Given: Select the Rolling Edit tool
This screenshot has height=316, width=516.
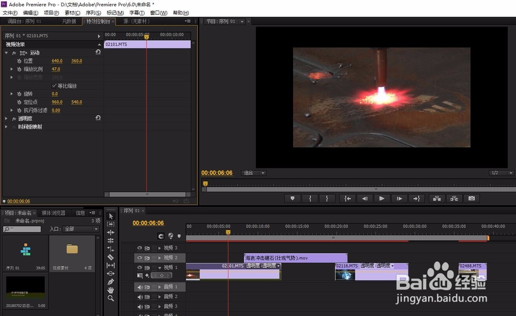Looking at the screenshot, I should point(110,241).
